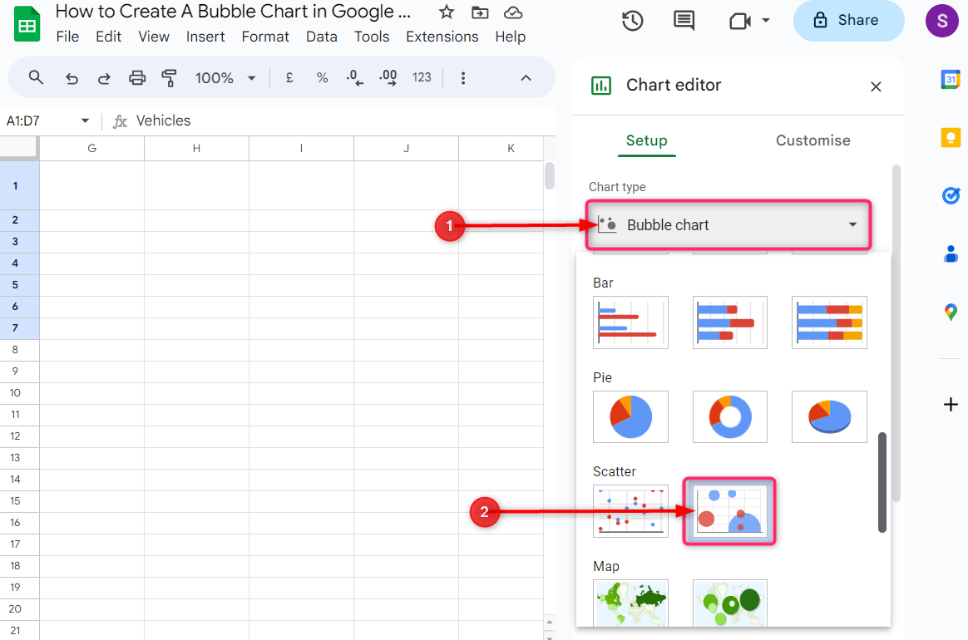Click the chart type list scrollbar
This screenshot has width=968, height=640.
882,482
